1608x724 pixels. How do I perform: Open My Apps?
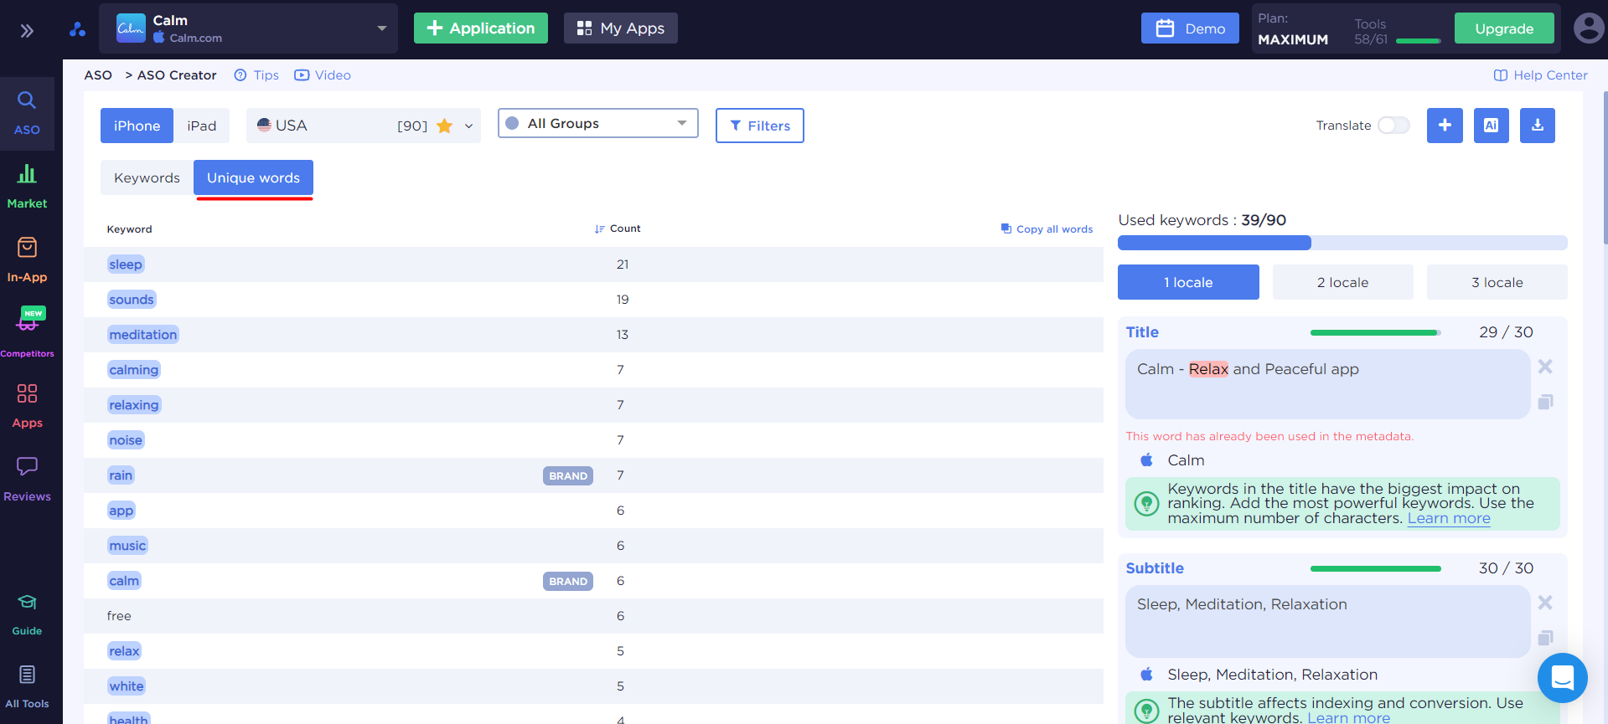pyautogui.click(x=621, y=28)
